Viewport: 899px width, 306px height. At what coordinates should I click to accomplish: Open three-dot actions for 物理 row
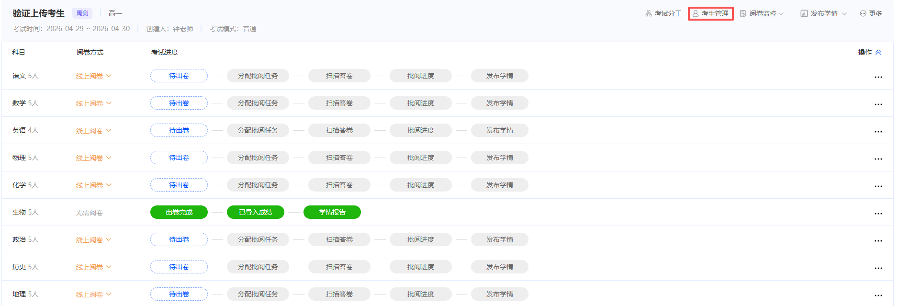coord(878,159)
